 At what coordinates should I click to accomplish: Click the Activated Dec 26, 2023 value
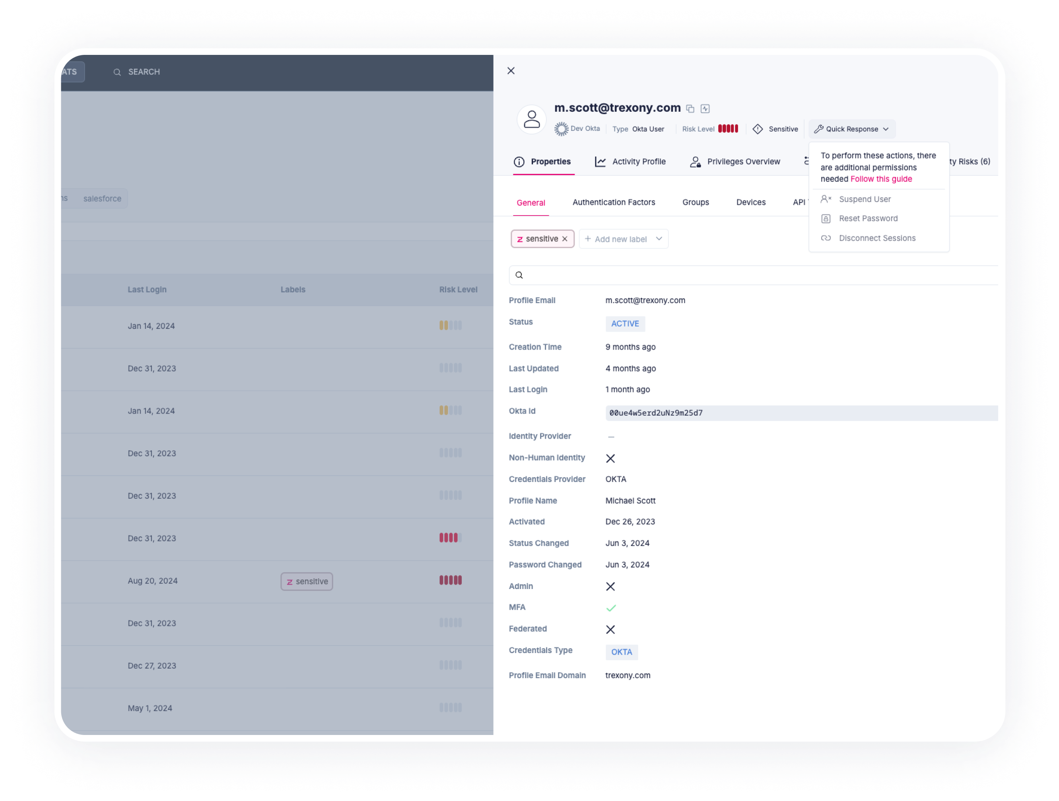[630, 522]
